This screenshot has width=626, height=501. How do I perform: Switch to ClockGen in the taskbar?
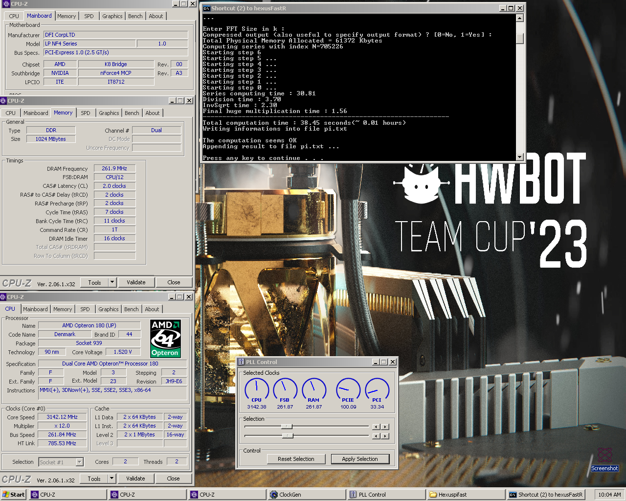click(307, 495)
